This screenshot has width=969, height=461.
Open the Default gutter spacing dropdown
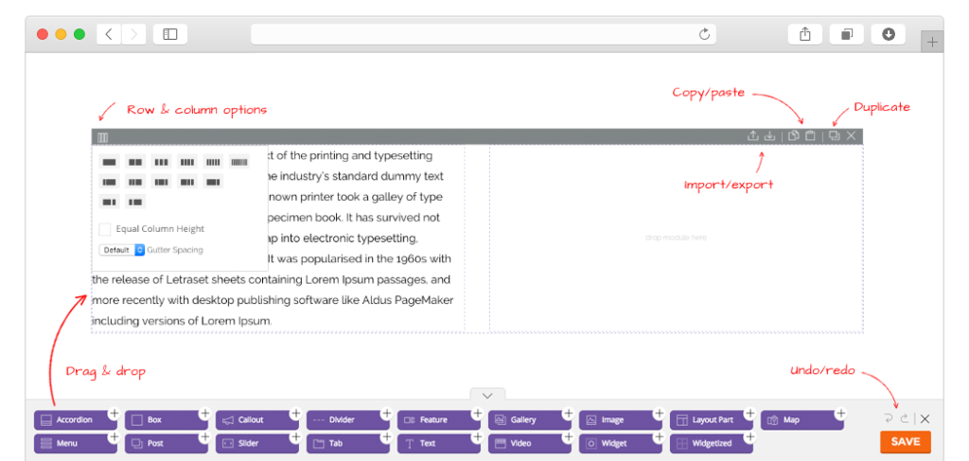pyautogui.click(x=122, y=250)
